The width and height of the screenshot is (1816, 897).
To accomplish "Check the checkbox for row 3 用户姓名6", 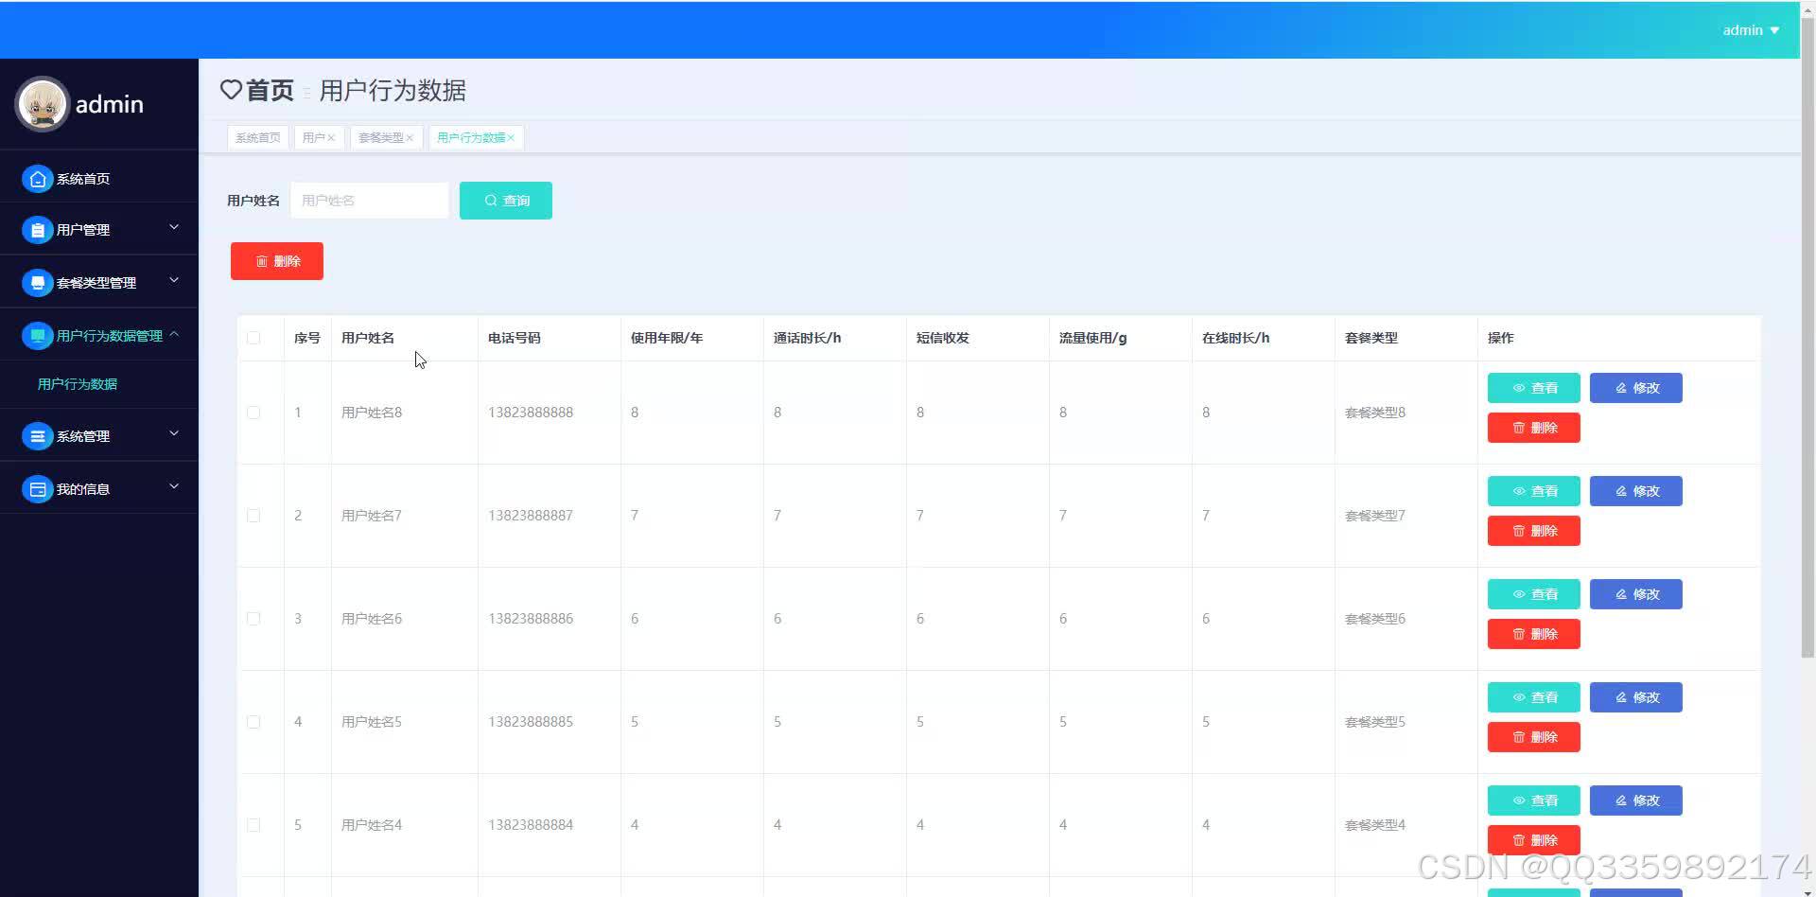I will (253, 618).
